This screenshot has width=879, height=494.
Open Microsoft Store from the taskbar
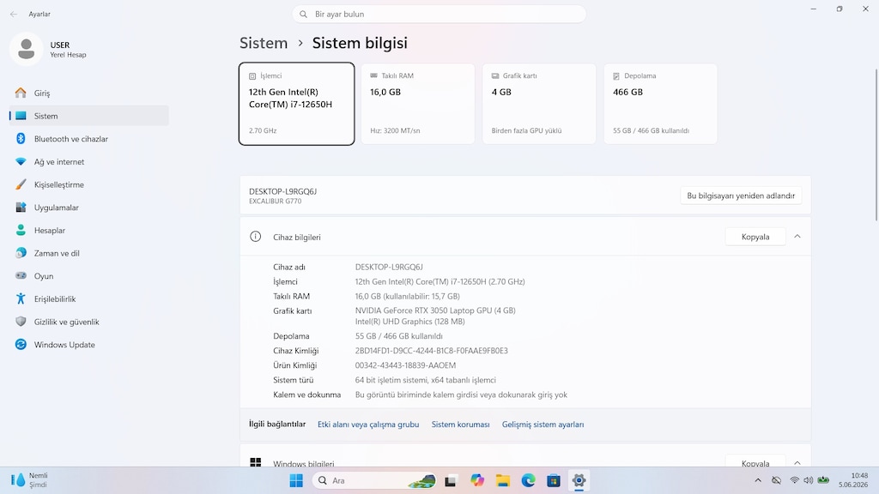click(x=554, y=480)
